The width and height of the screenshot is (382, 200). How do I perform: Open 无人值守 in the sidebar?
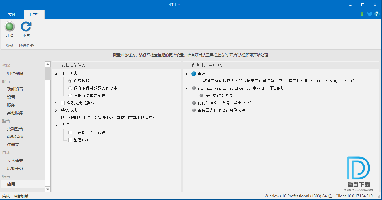tap(15, 161)
